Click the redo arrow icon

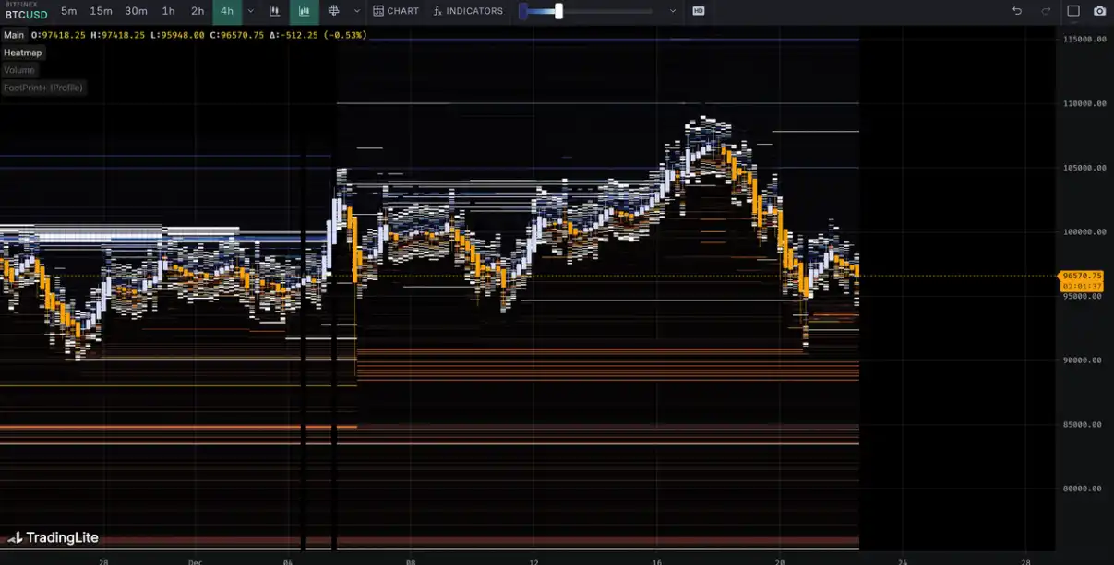(1046, 11)
